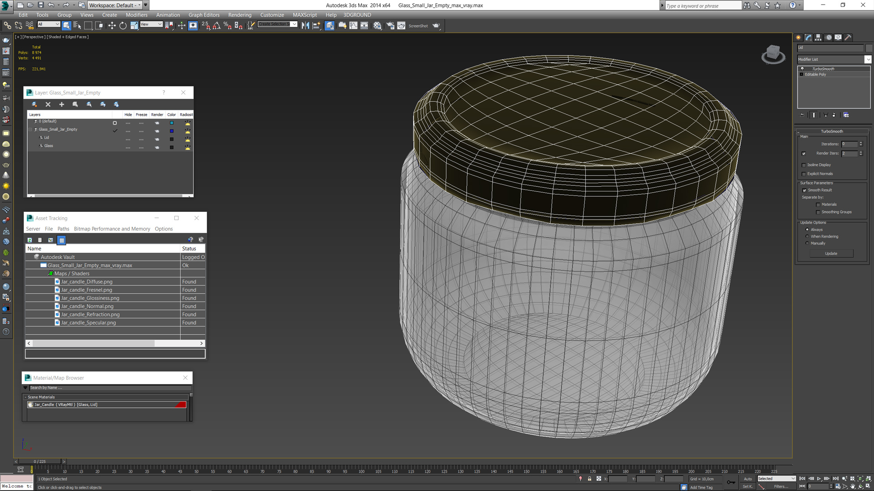
Task: Select Manually update option
Action: pyautogui.click(x=808, y=243)
